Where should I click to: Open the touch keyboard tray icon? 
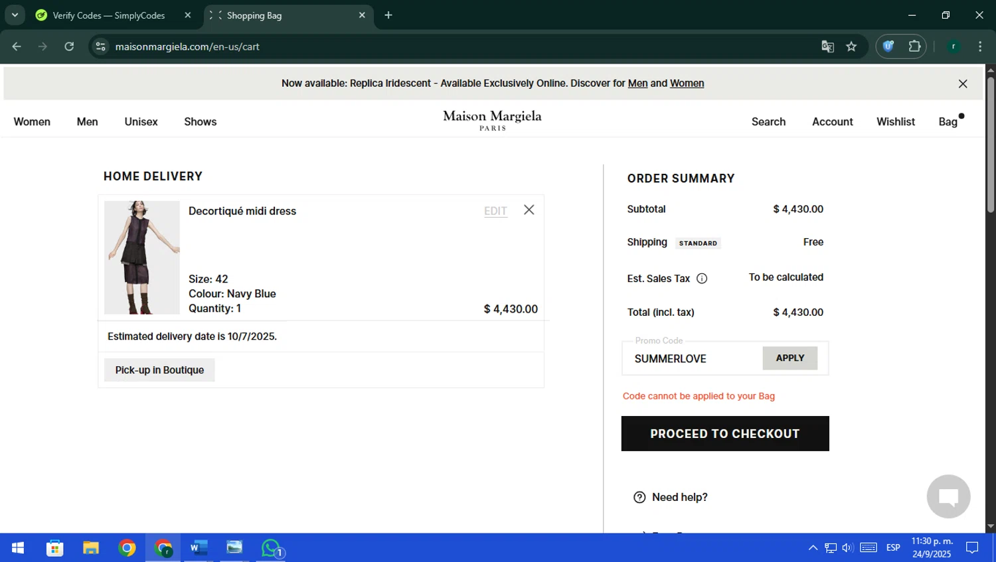coord(869,548)
